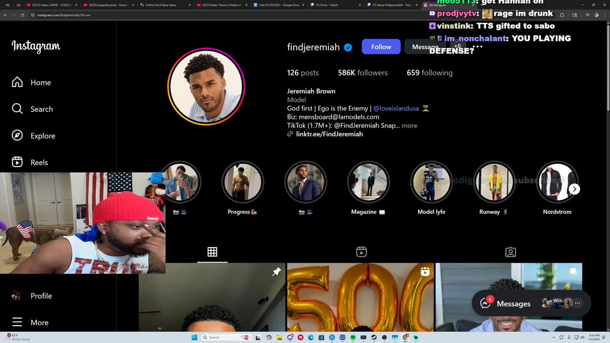This screenshot has height=343, width=610.
Task: Open File Explorer from the taskbar
Action: click(x=279, y=337)
